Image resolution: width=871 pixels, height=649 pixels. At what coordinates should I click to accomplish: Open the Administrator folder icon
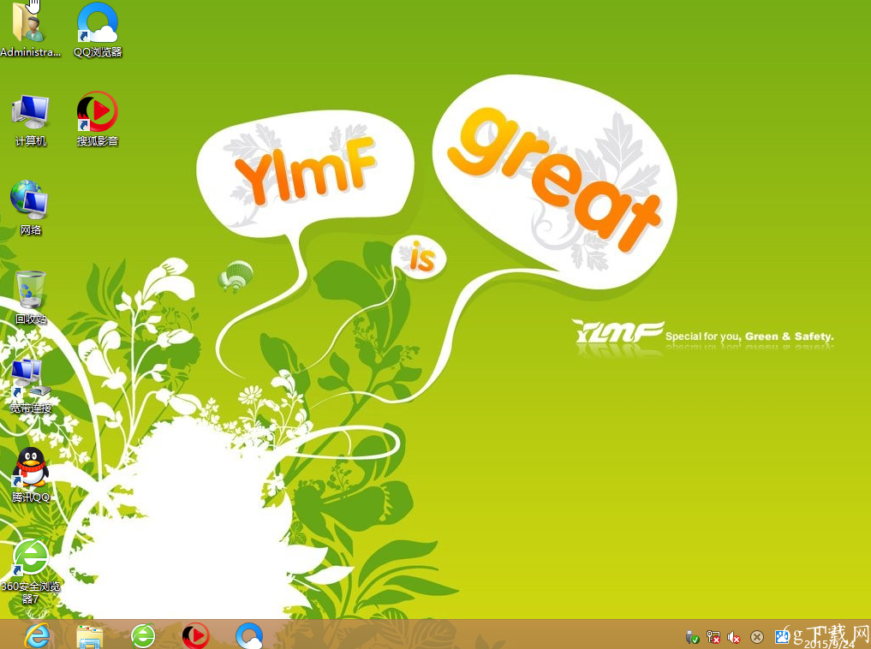30,29
